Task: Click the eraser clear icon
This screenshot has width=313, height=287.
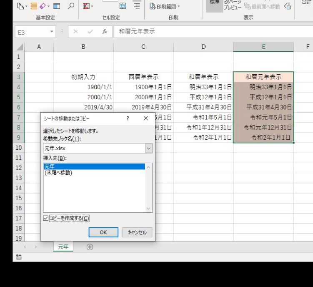Action: point(43,6)
